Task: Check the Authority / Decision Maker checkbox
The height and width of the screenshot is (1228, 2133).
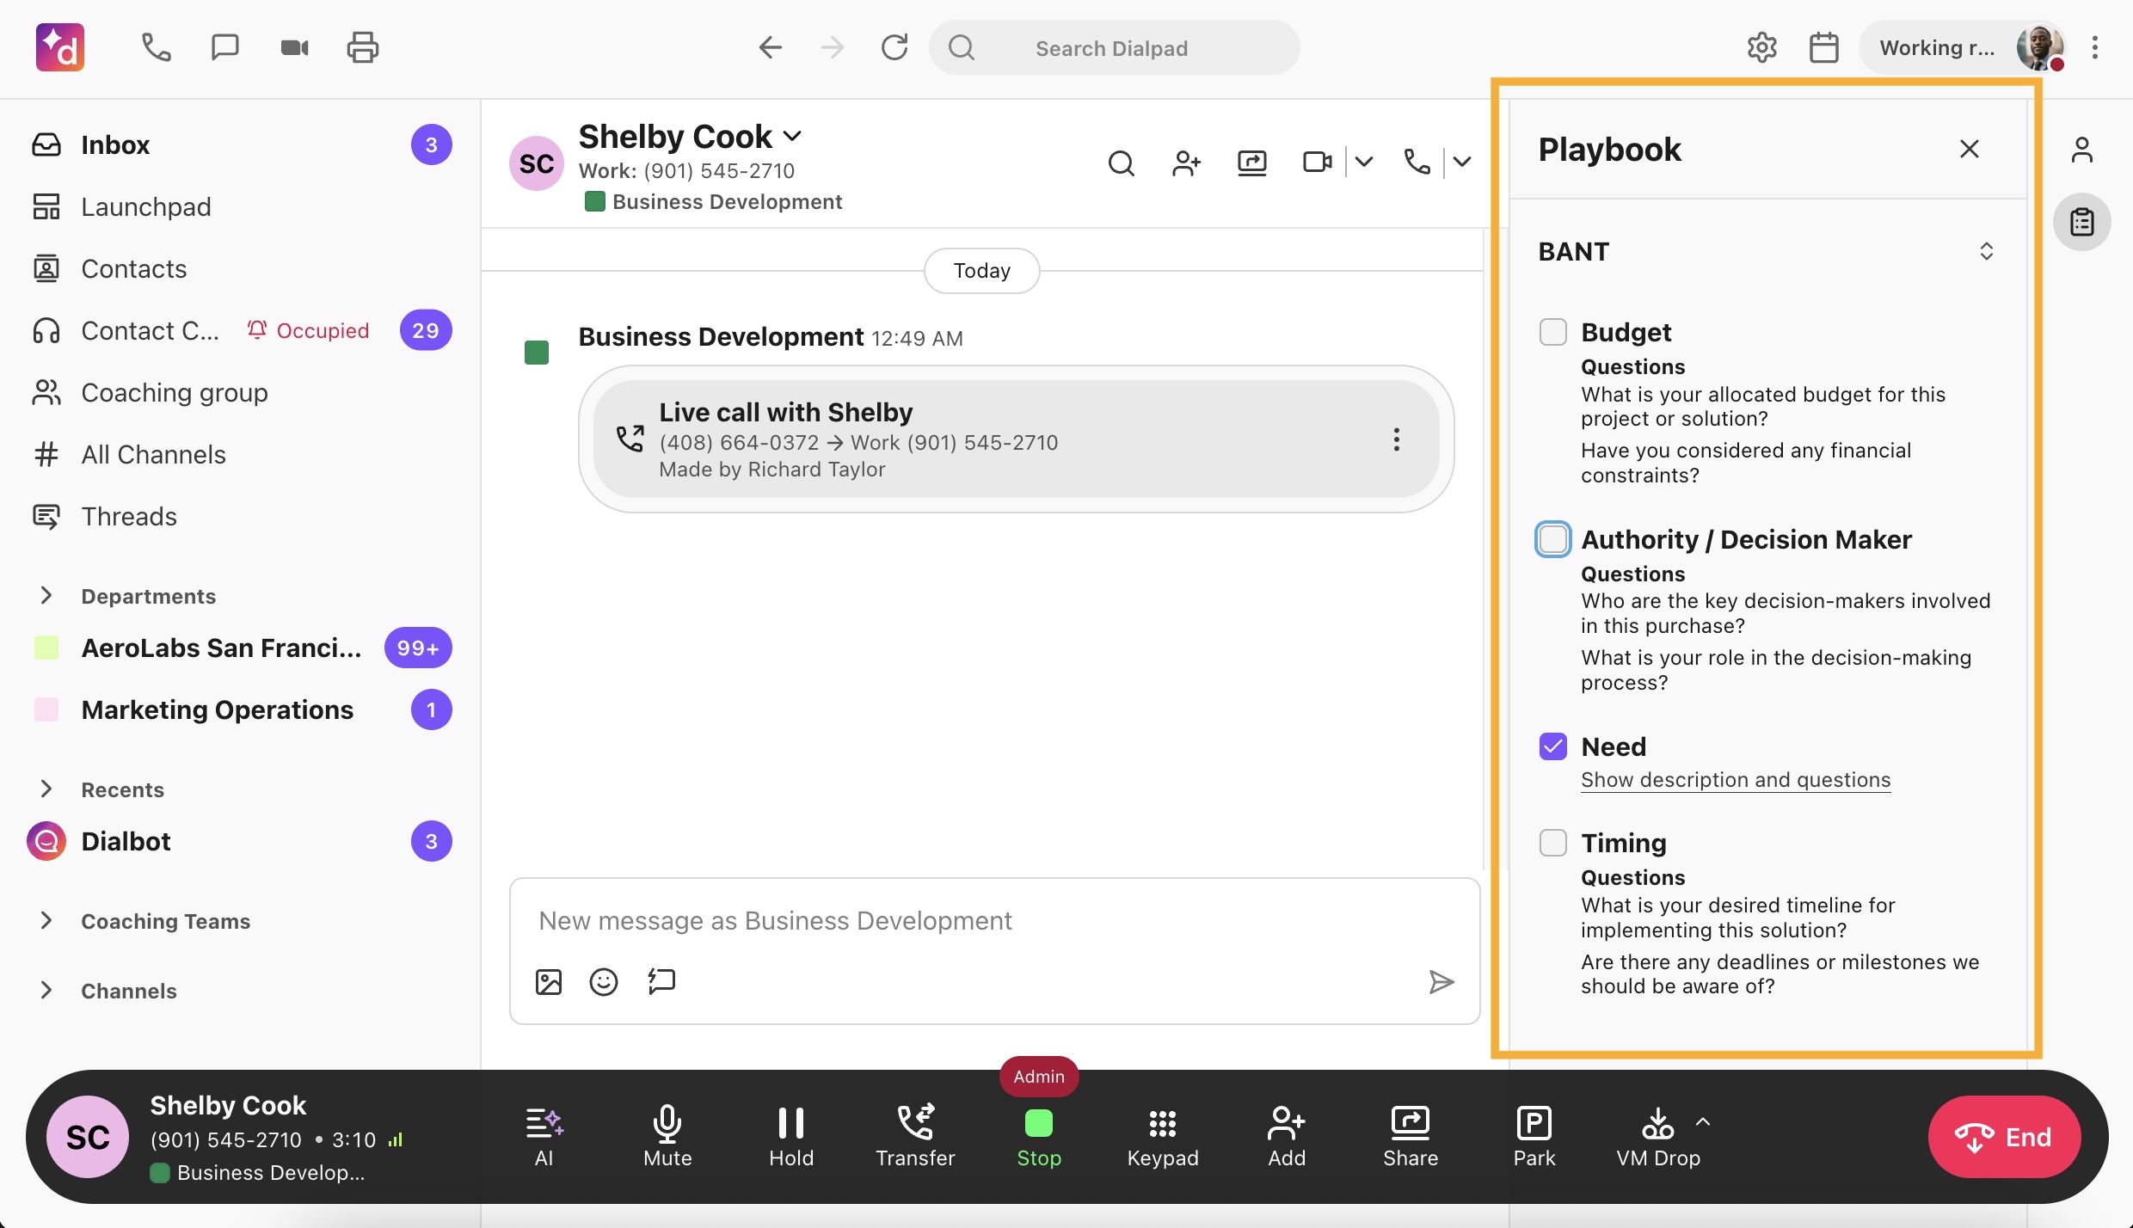Action: tap(1552, 538)
